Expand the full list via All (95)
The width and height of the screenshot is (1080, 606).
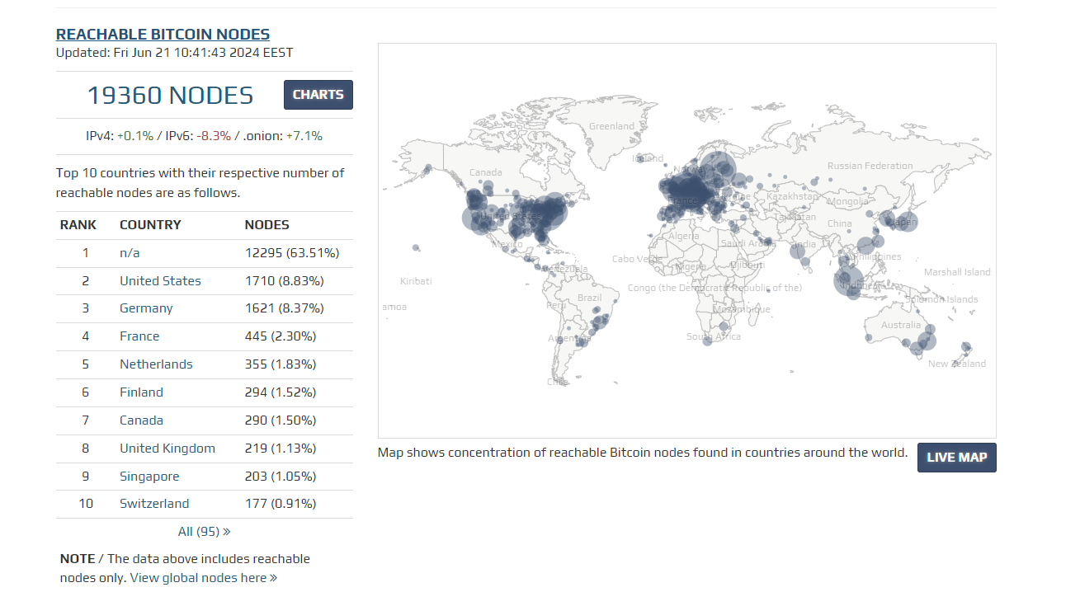click(x=205, y=531)
